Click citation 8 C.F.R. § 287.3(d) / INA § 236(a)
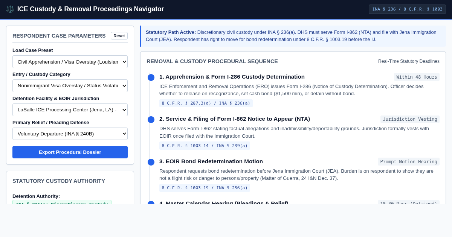Screen dimensions: 452x237 (206, 103)
